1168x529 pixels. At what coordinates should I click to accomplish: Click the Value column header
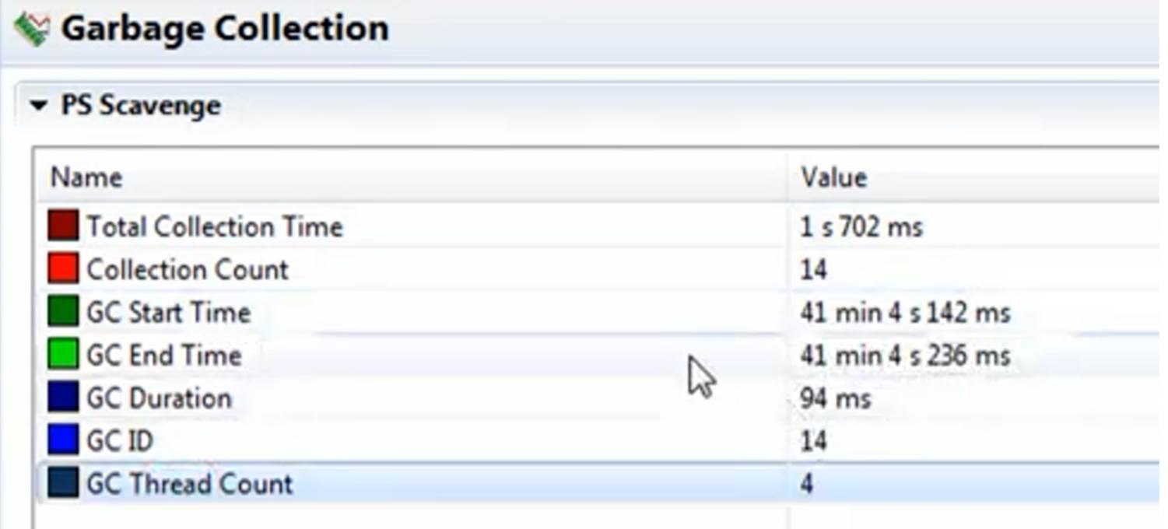tap(834, 178)
